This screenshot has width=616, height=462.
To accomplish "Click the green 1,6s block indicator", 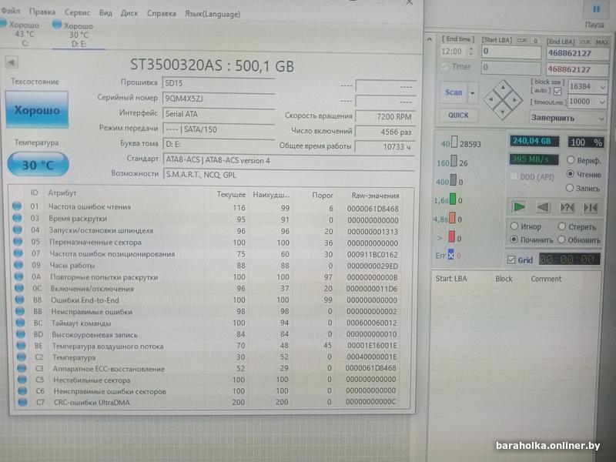I will coord(453,199).
